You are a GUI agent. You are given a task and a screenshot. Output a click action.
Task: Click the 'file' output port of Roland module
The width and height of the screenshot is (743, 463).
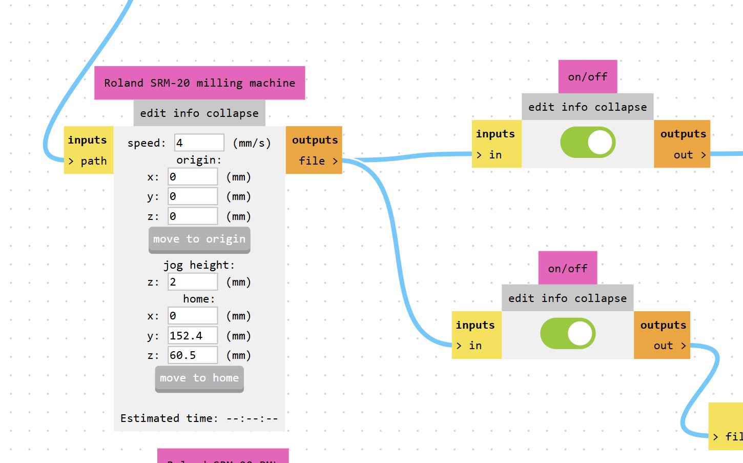pos(318,161)
